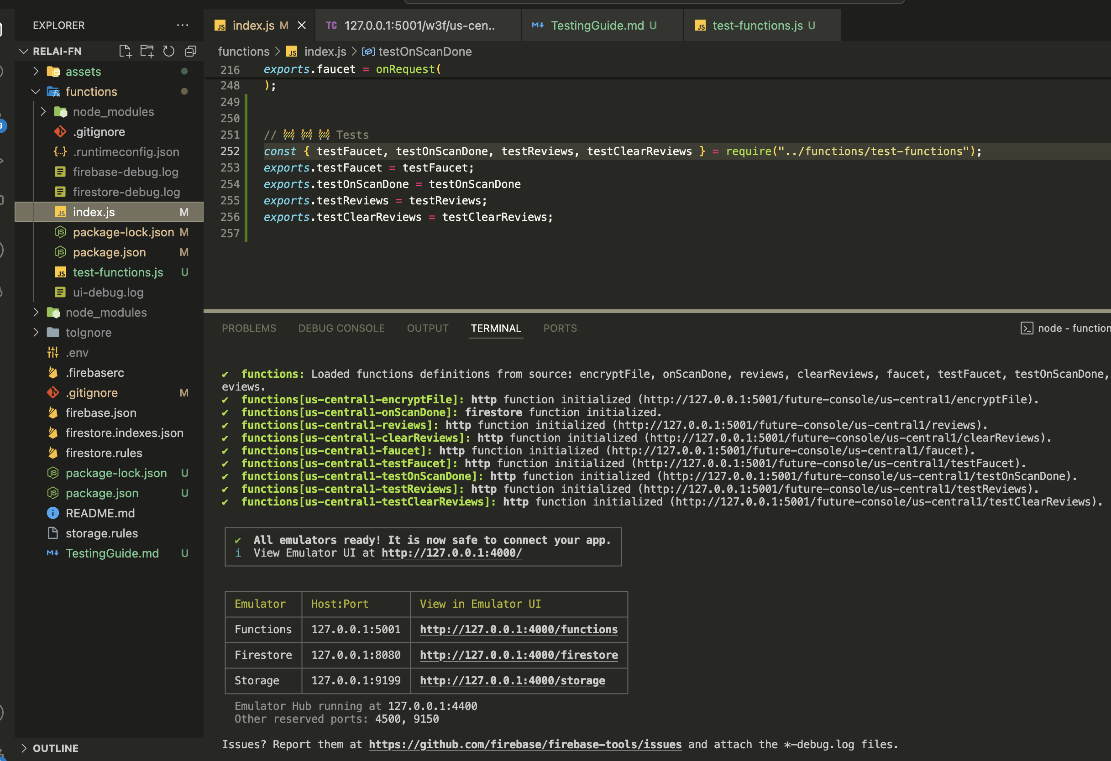Click the Node icon of root package.json
1111x761 pixels.
[53, 493]
